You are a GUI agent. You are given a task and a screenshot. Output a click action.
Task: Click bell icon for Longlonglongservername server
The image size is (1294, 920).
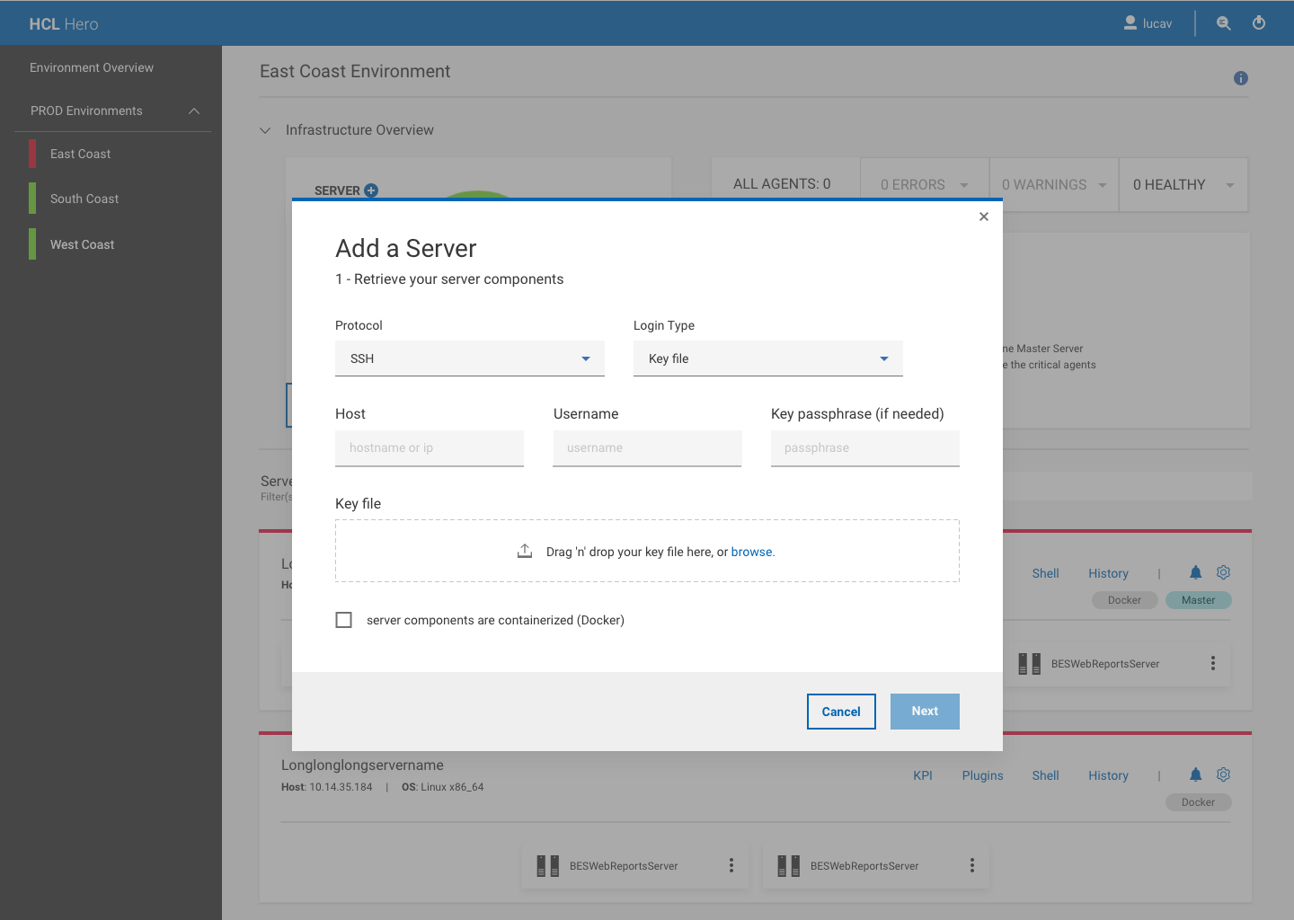tap(1195, 774)
